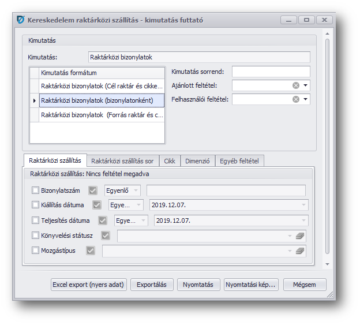
Task: Click the Exportálás button
Action: coord(152,285)
